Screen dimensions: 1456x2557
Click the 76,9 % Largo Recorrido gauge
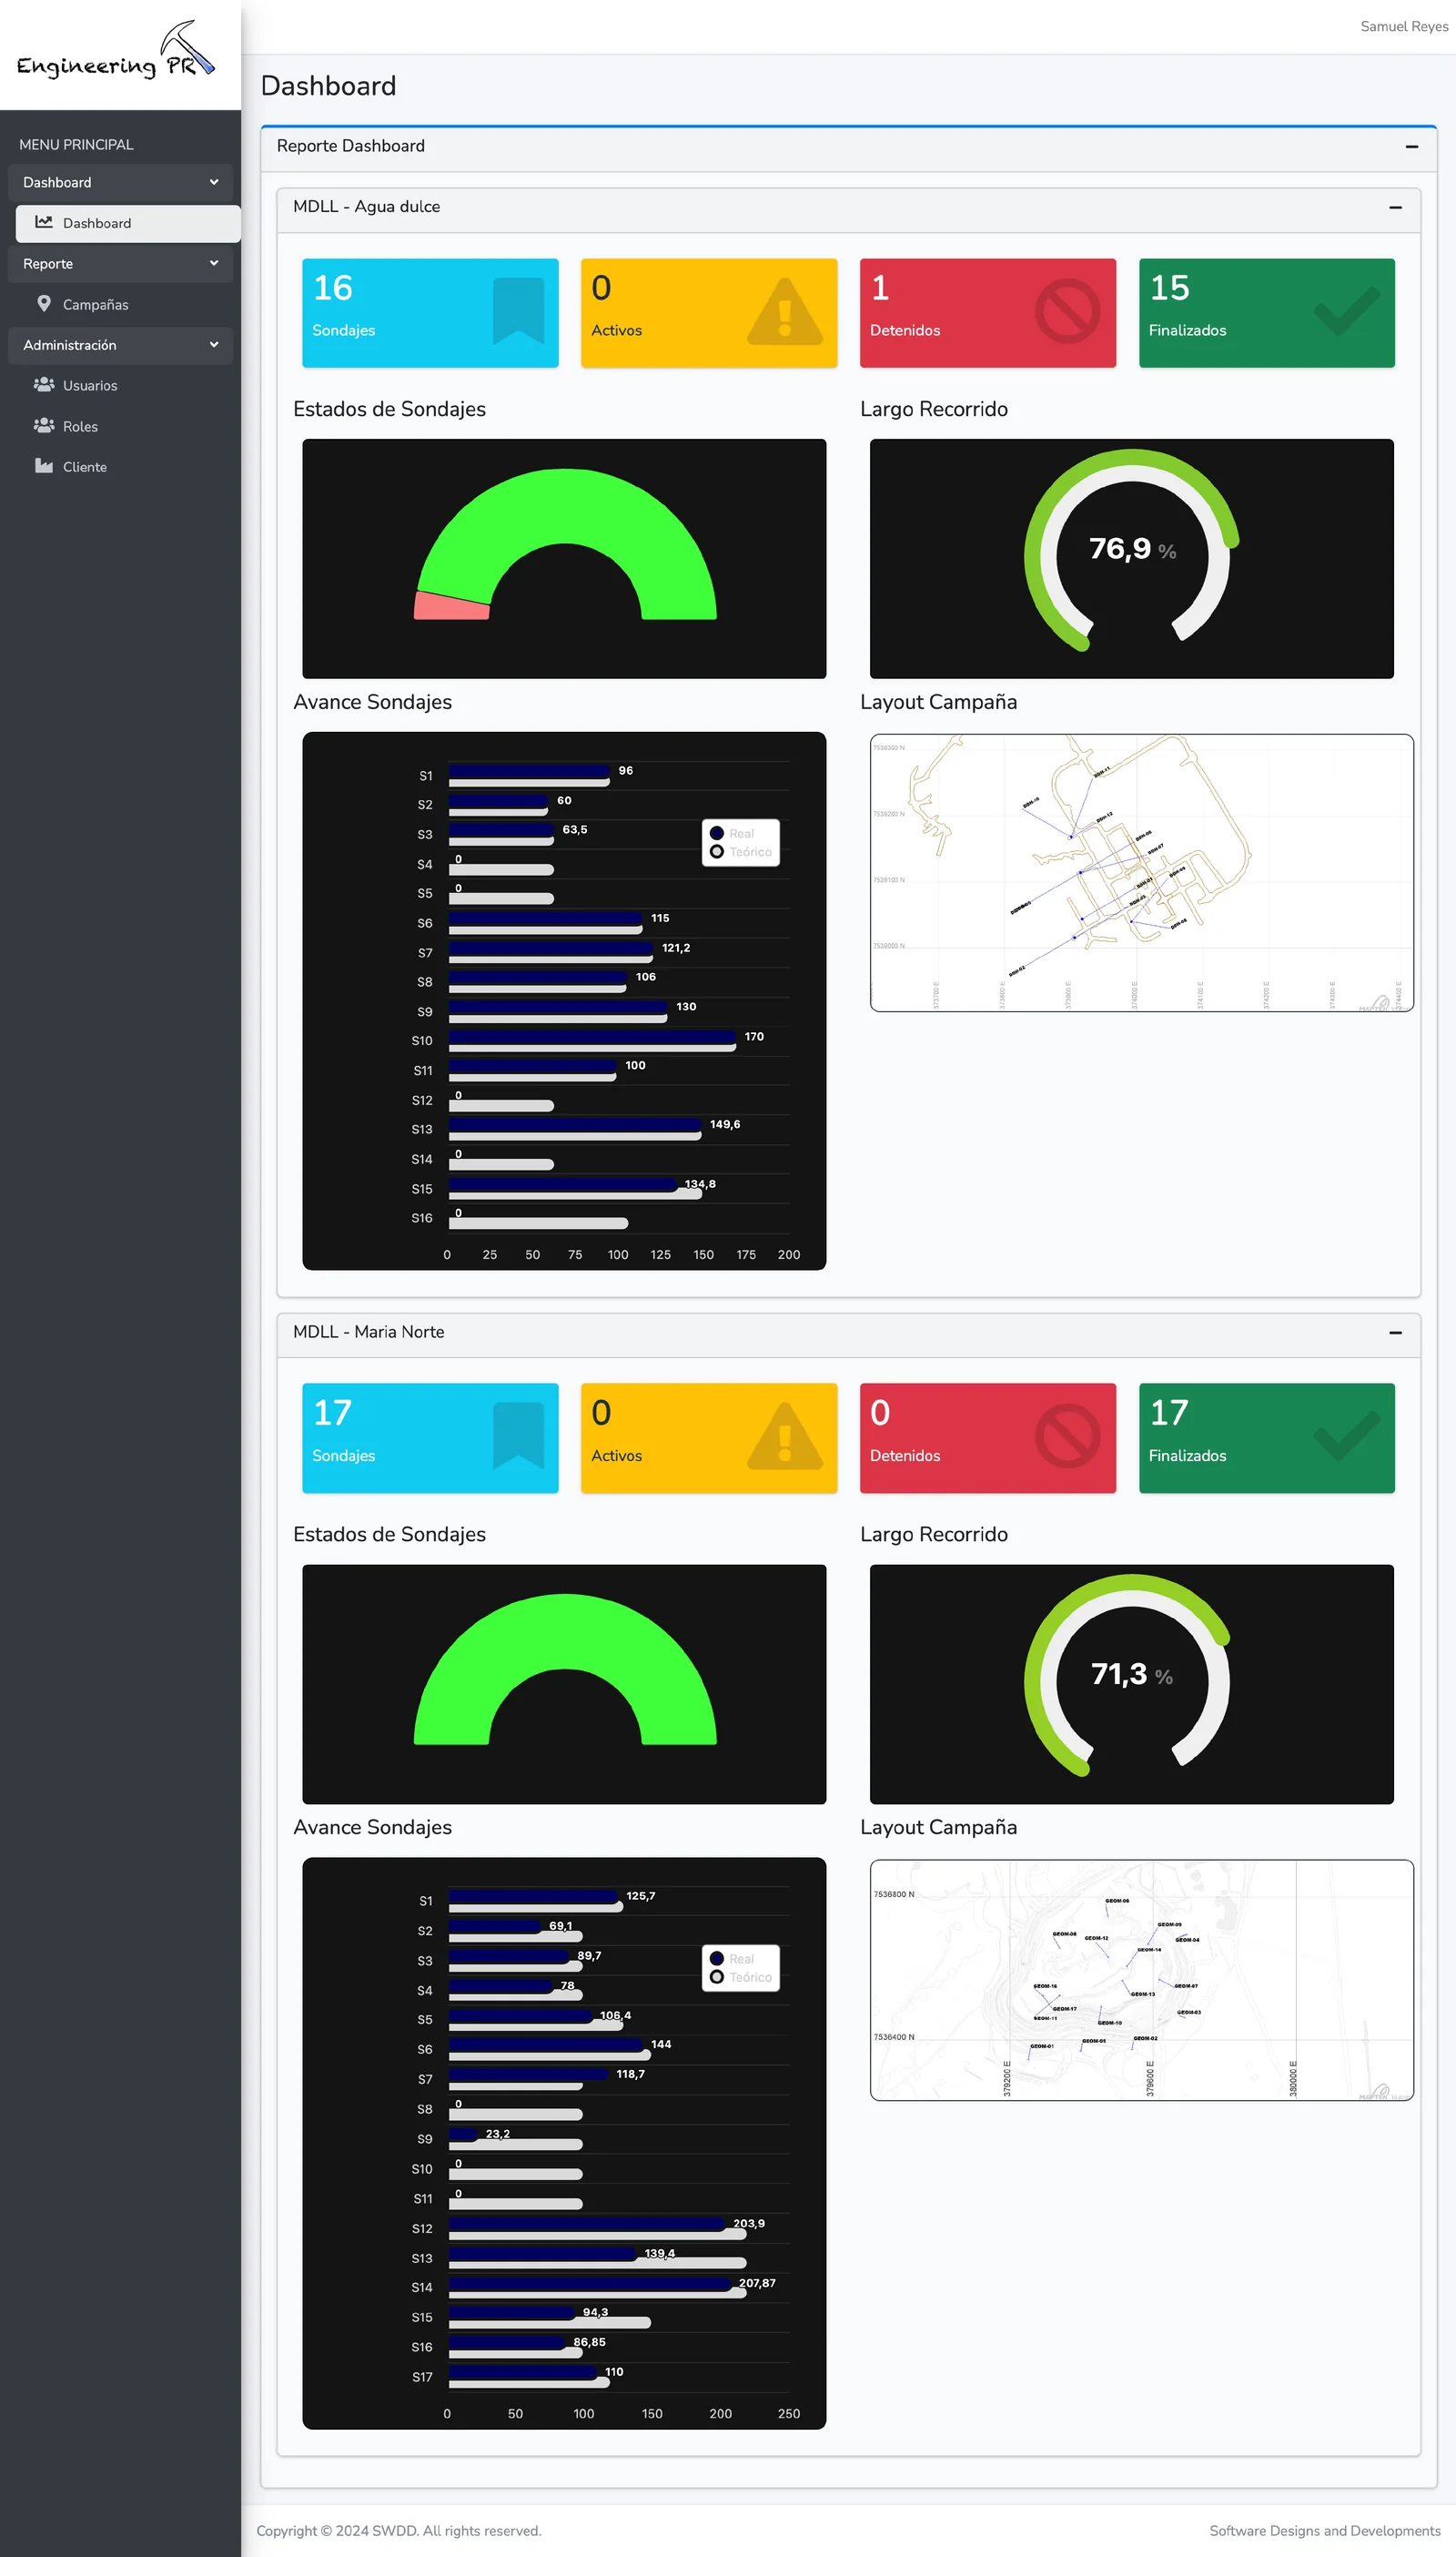click(1131, 549)
